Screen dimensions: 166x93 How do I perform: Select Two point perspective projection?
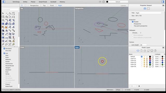(x=133, y=26)
